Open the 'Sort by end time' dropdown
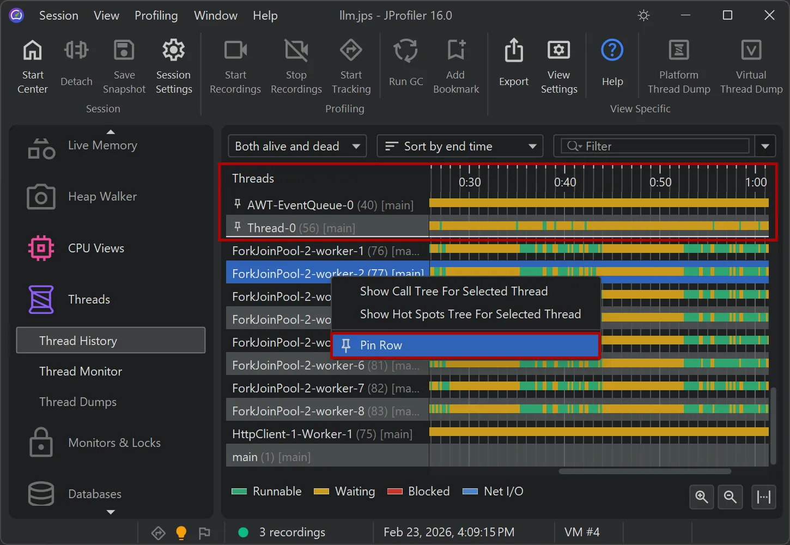Screen dimensions: 790x545 459,146
